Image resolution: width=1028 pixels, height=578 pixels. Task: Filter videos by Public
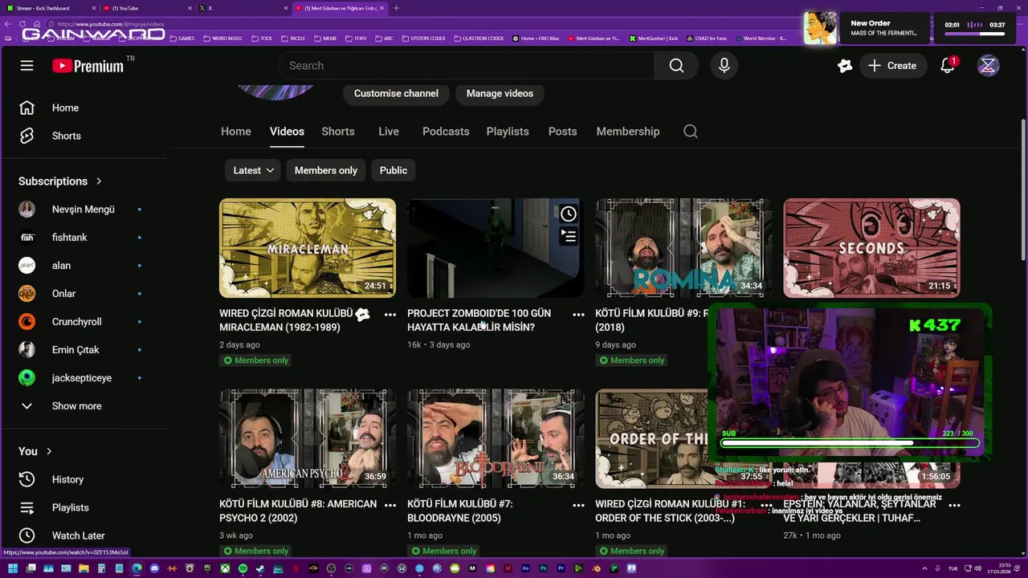click(393, 170)
